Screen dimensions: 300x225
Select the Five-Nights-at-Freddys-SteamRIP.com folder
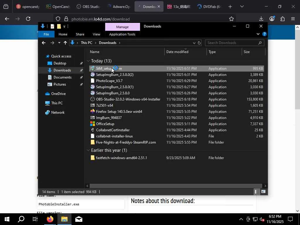[x=176, y=142]
